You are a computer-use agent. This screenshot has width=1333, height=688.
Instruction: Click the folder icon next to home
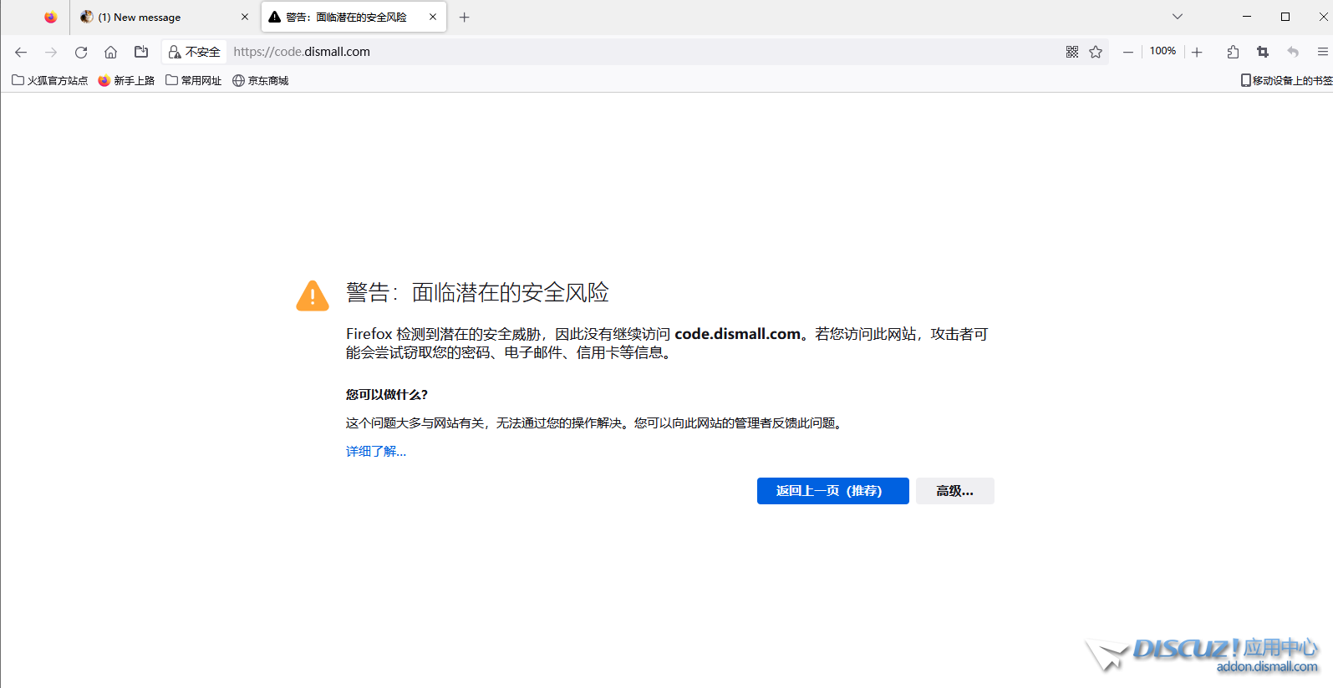pyautogui.click(x=141, y=52)
